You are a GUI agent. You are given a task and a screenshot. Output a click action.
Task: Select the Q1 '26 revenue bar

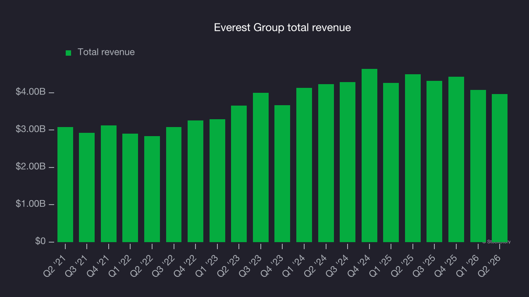[478, 166]
